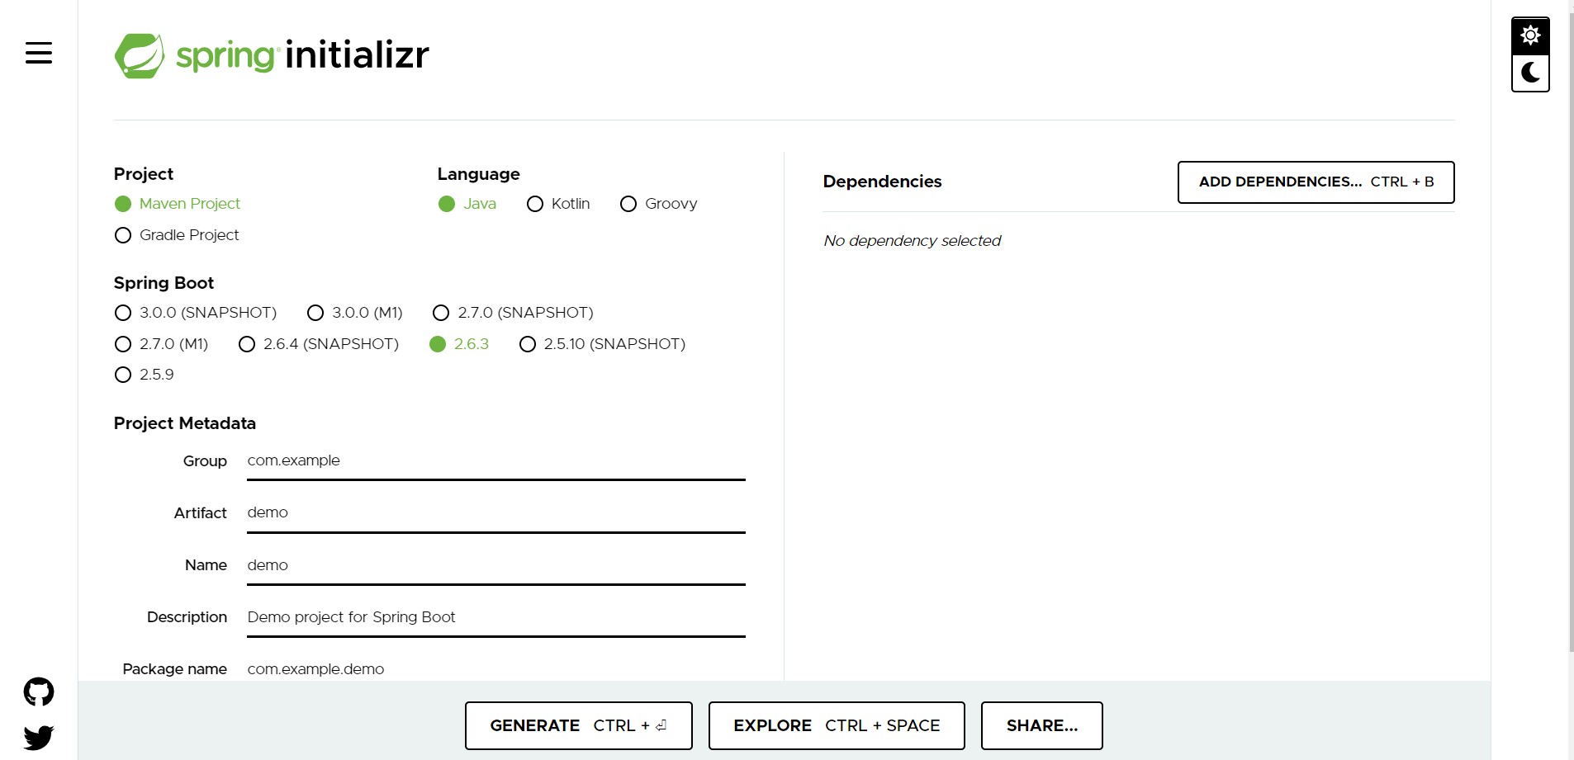Click the Share button
1574x760 pixels.
[x=1042, y=725]
